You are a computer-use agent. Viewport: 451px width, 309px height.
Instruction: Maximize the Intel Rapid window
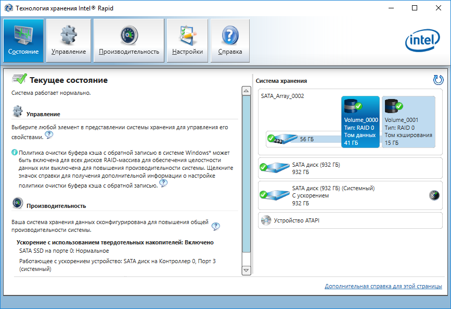415,8
